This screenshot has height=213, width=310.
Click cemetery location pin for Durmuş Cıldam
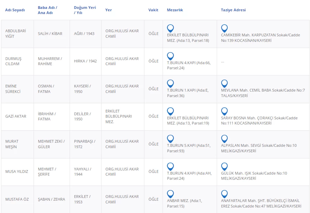tap(170, 56)
